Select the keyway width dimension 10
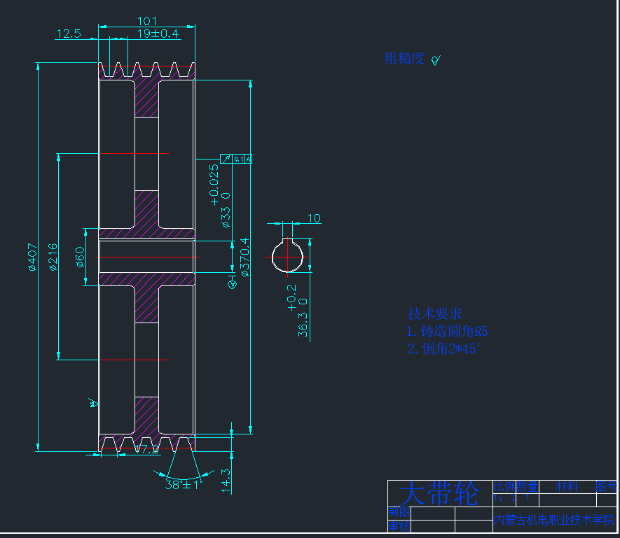This screenshot has width=620, height=538. coord(314,219)
